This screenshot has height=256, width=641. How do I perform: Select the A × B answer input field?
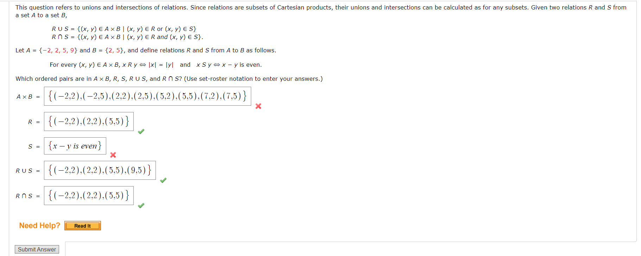click(147, 96)
